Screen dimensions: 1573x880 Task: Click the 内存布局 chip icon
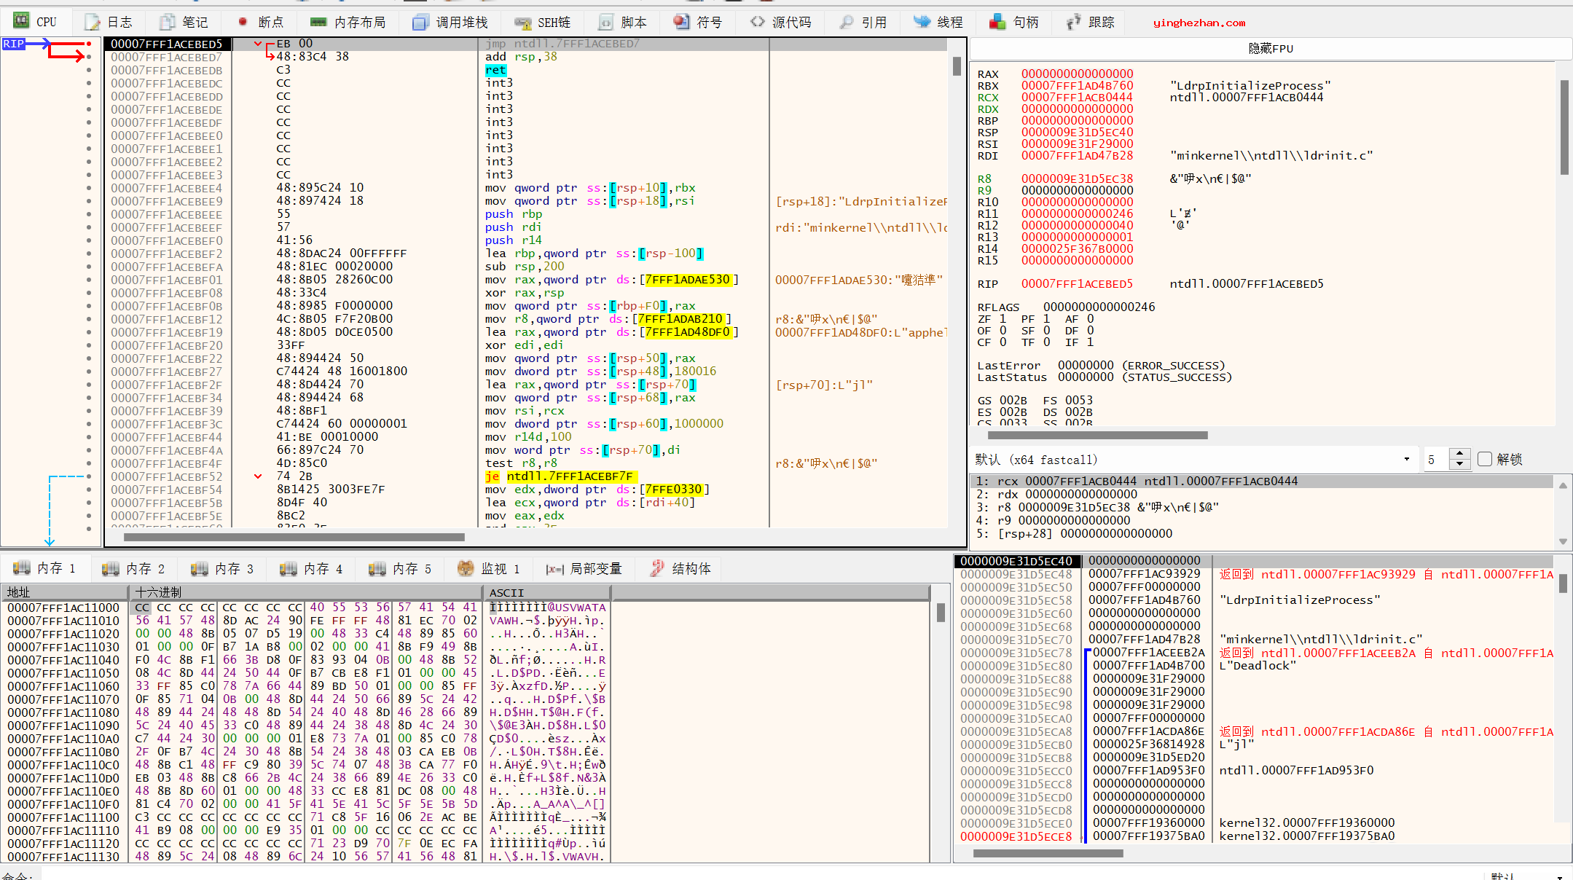tap(318, 22)
